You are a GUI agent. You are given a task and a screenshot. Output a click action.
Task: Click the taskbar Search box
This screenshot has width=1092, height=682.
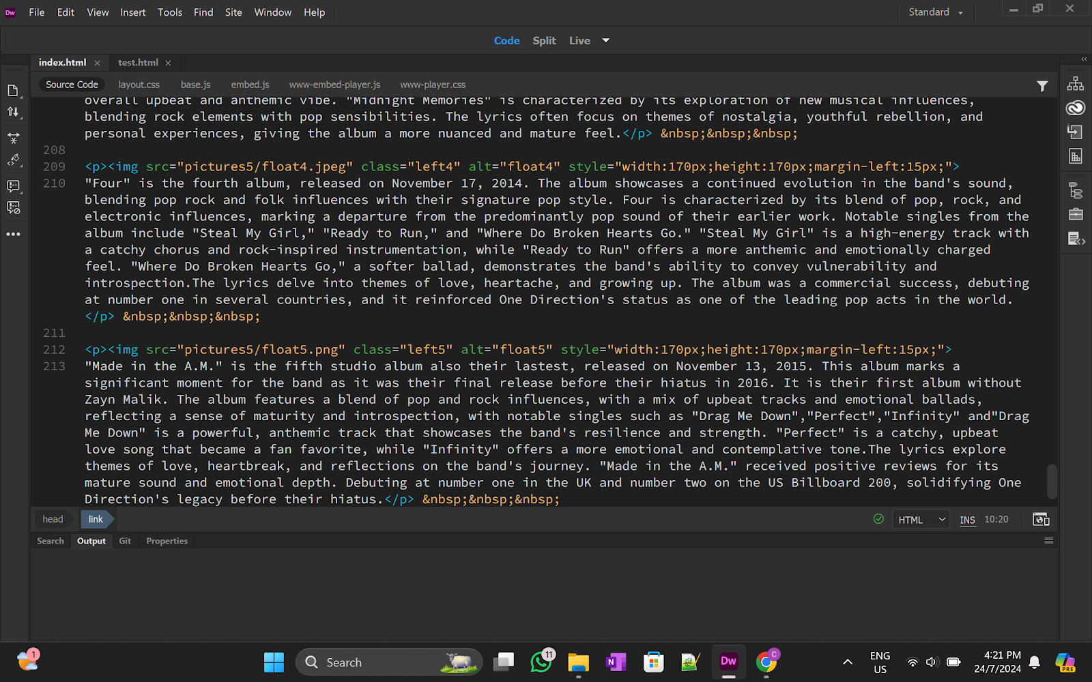(x=389, y=662)
